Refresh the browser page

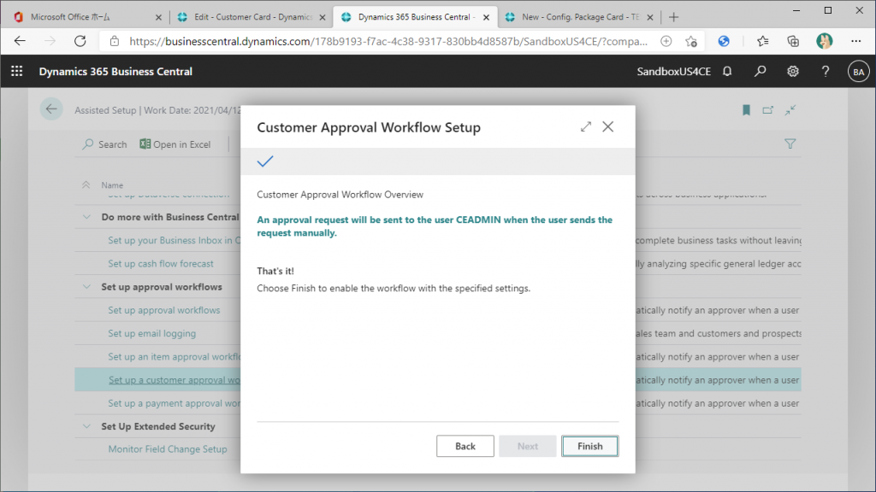[80, 41]
